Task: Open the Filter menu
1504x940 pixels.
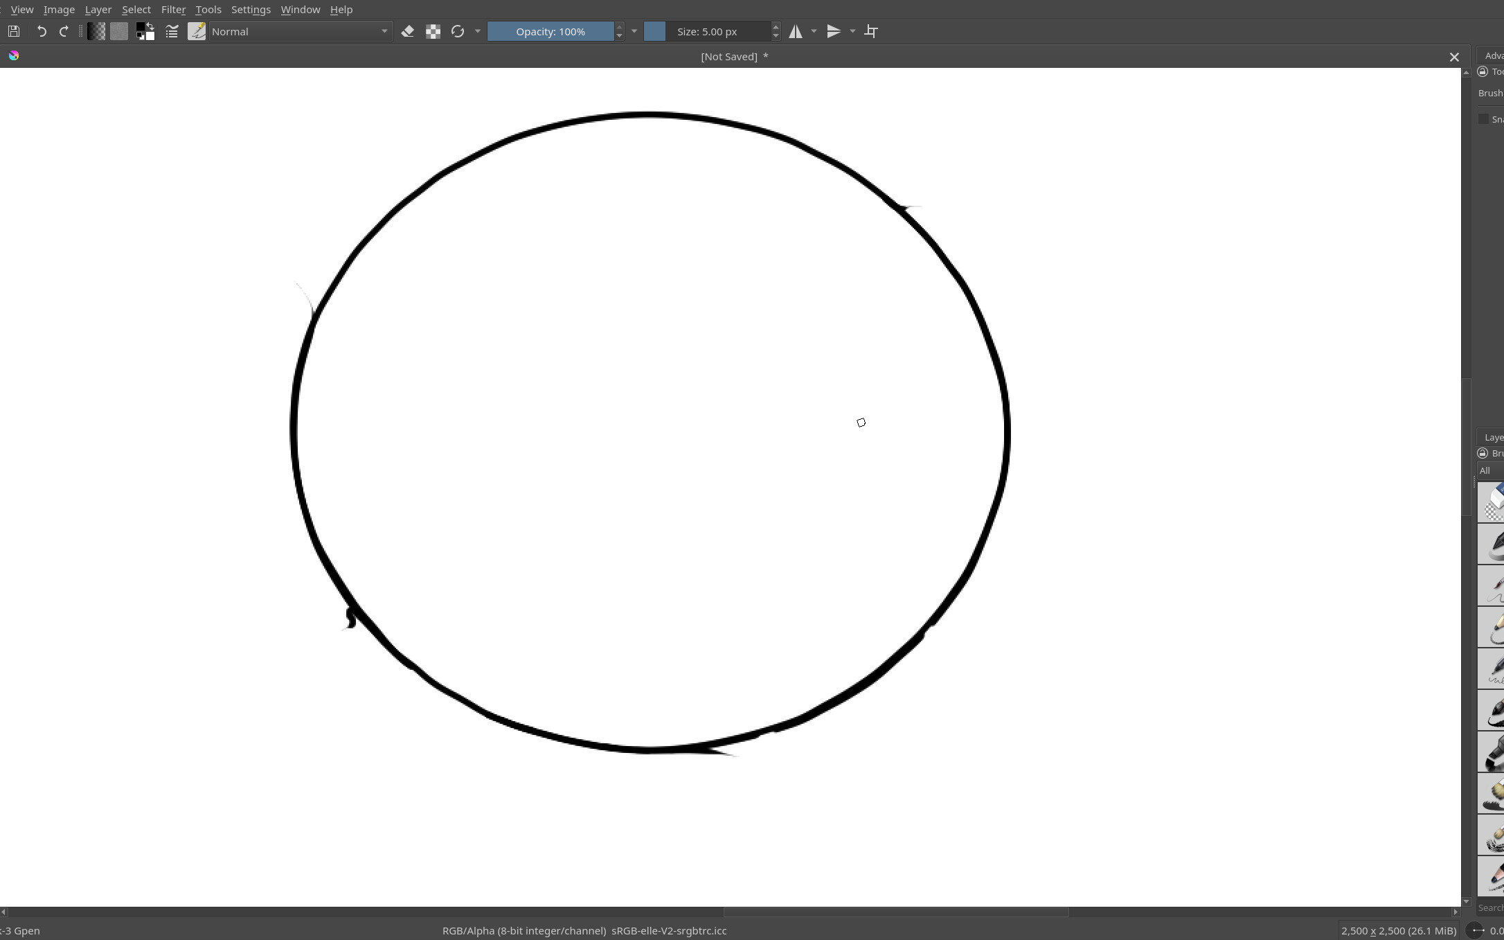Action: [173, 9]
